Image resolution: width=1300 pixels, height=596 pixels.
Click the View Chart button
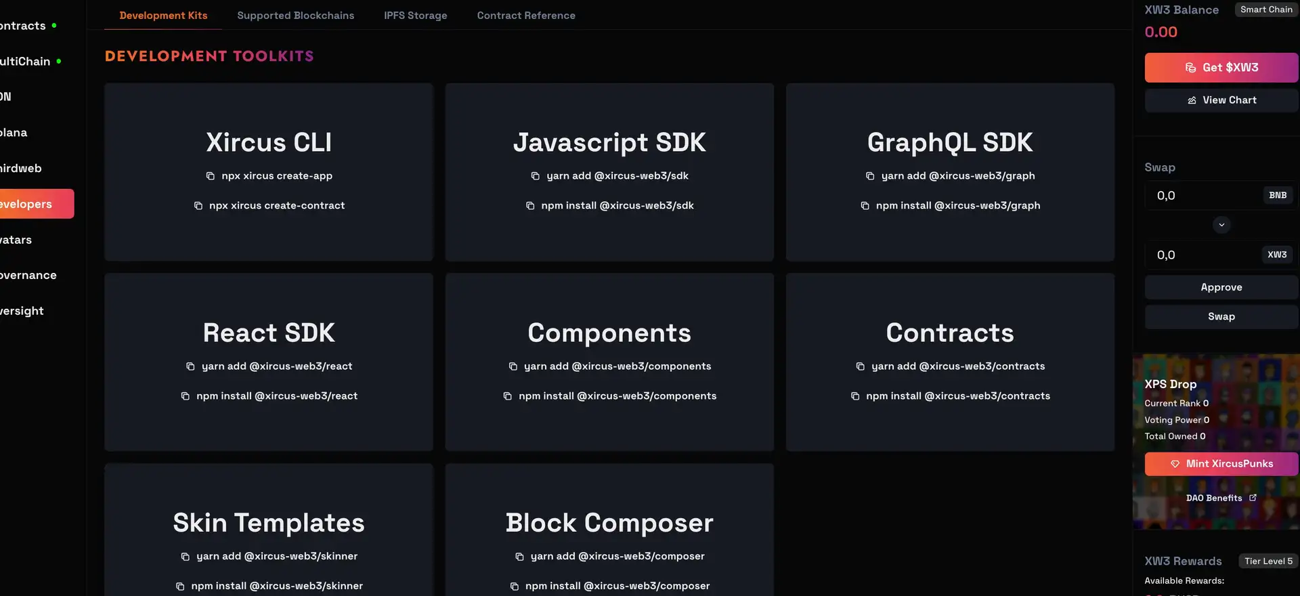pos(1221,100)
